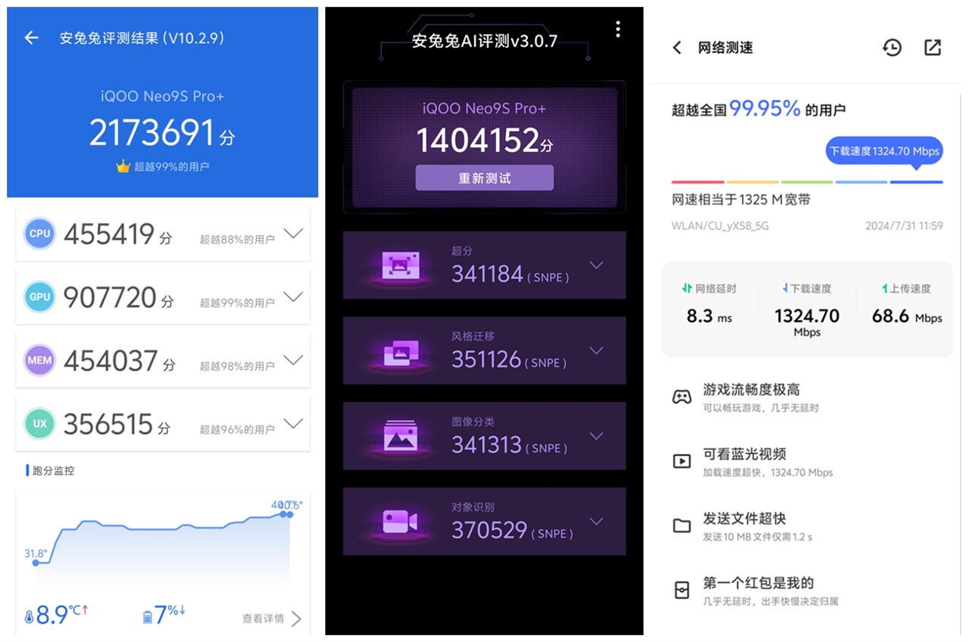Click the 对象识别 object recognition icon
Image resolution: width=968 pixels, height=642 pixels.
pyautogui.click(x=400, y=522)
